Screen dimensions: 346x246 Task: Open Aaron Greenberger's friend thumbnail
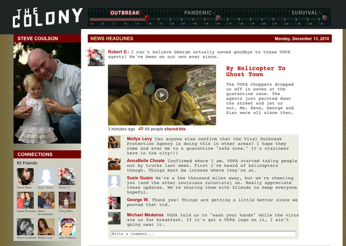46,200
